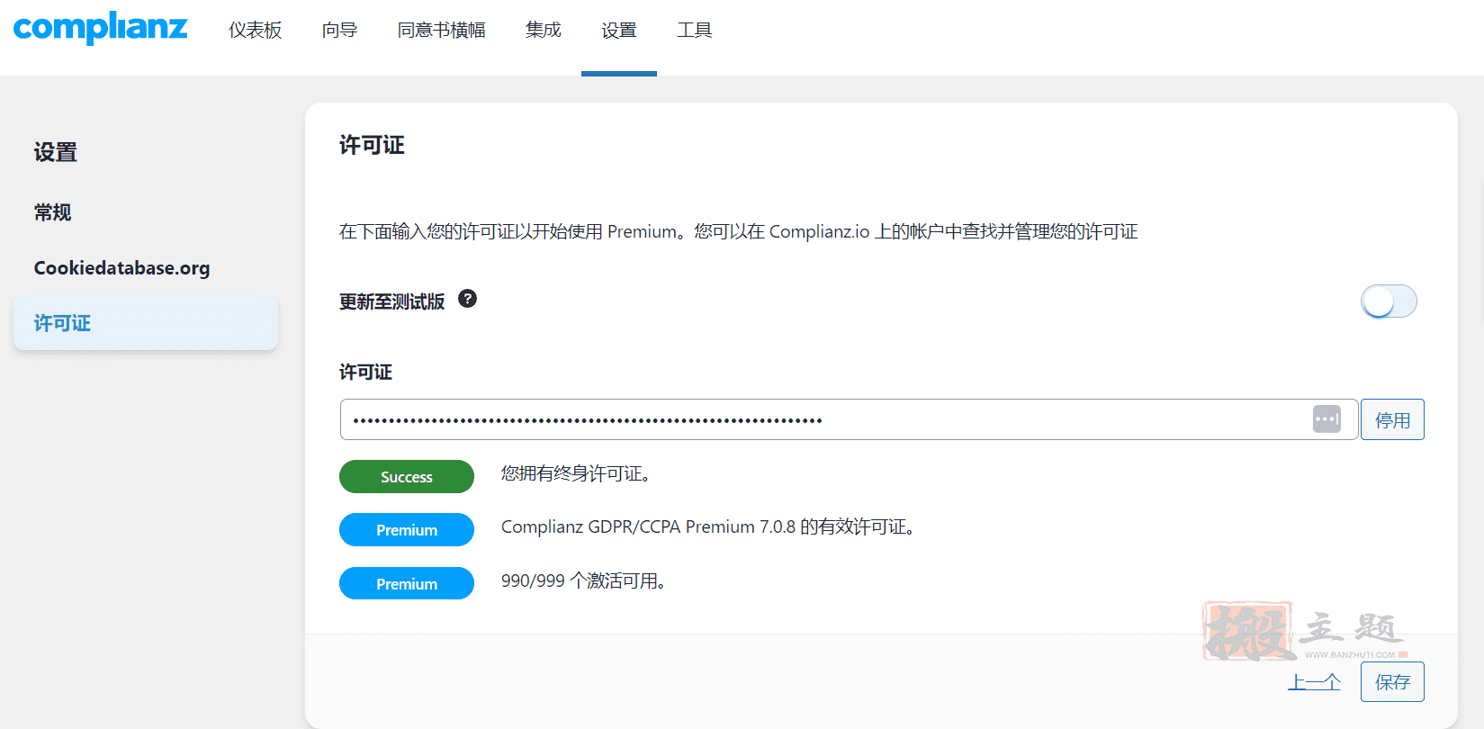This screenshot has width=1484, height=729.
Task: Open the help tooltip next to 更新至测试版
Action: point(467,299)
